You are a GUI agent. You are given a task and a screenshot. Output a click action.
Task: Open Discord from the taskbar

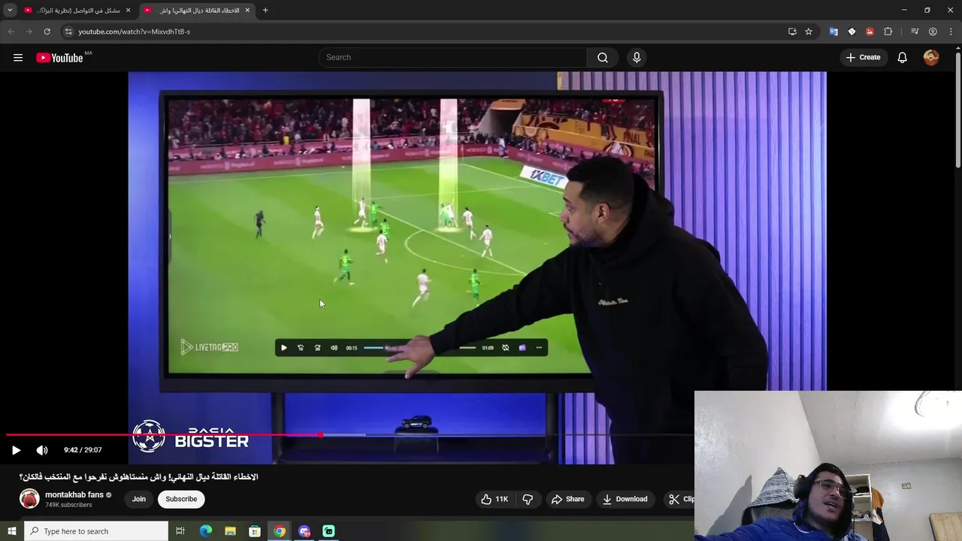(304, 531)
